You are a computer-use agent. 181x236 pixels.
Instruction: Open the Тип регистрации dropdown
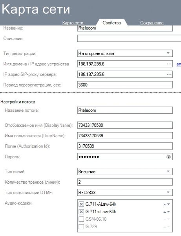(125, 53)
